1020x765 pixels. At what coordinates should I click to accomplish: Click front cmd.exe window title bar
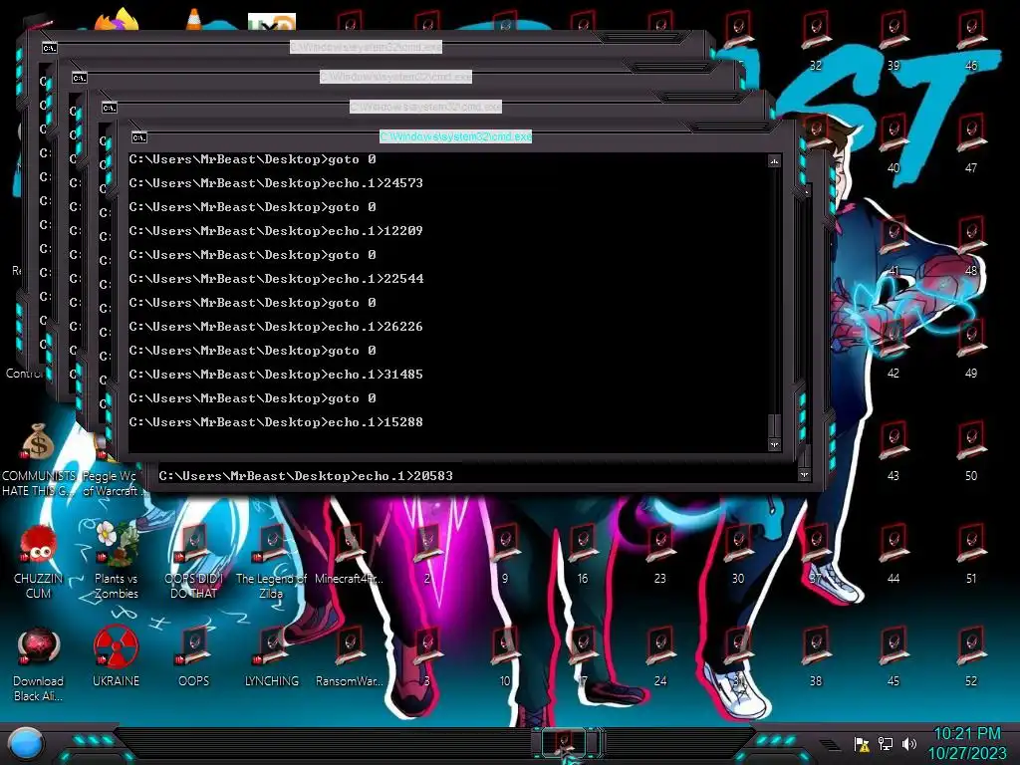(x=455, y=136)
